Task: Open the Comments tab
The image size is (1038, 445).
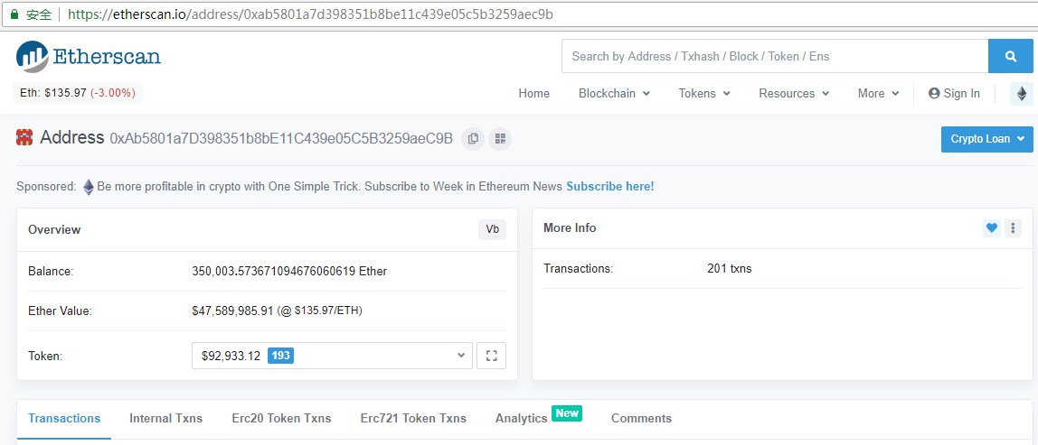Action: (641, 419)
